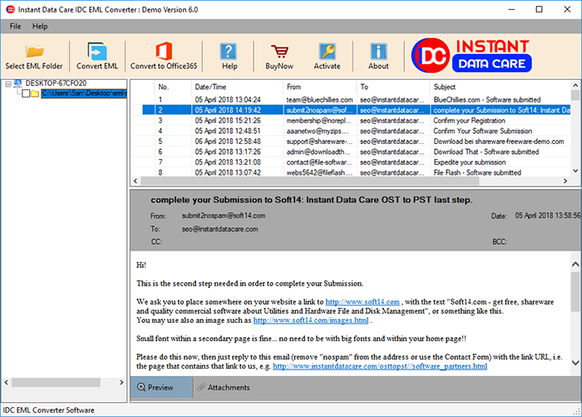Open the soft14.com/images.html link
This screenshot has width=582, height=417.
[311, 320]
